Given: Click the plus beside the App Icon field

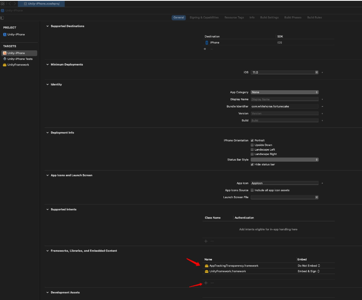Looking at the screenshot, I should pos(322,183).
